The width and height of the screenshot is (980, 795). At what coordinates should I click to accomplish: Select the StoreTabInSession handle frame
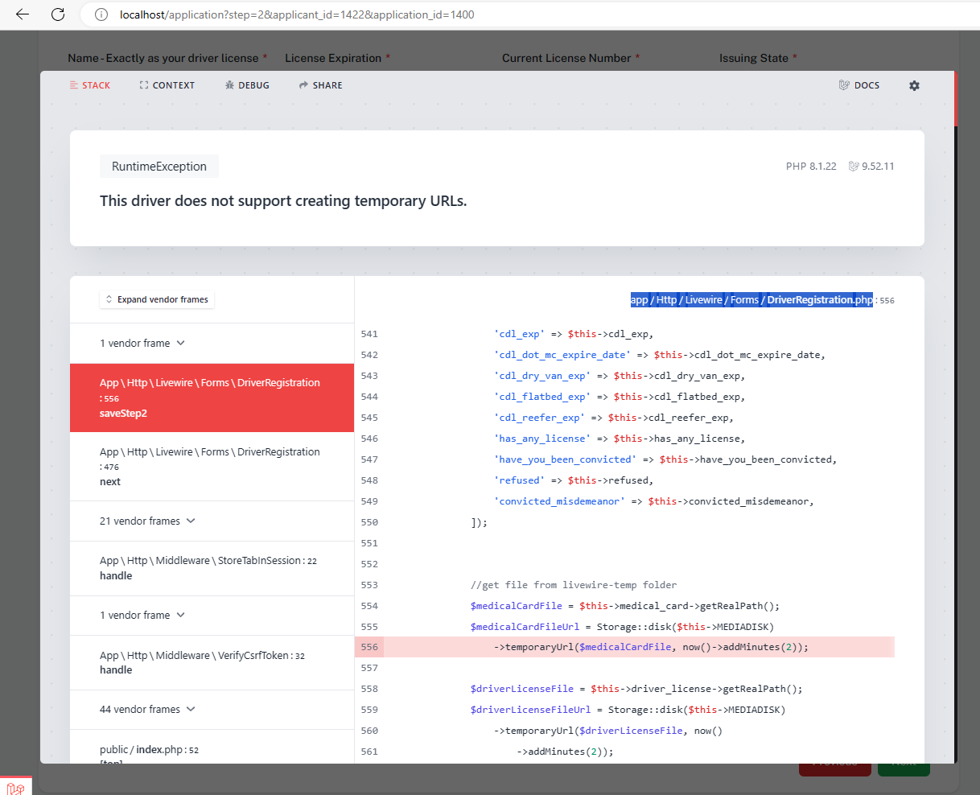click(212, 568)
